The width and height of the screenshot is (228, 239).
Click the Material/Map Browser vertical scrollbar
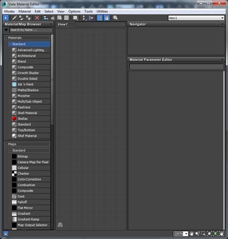point(52,80)
